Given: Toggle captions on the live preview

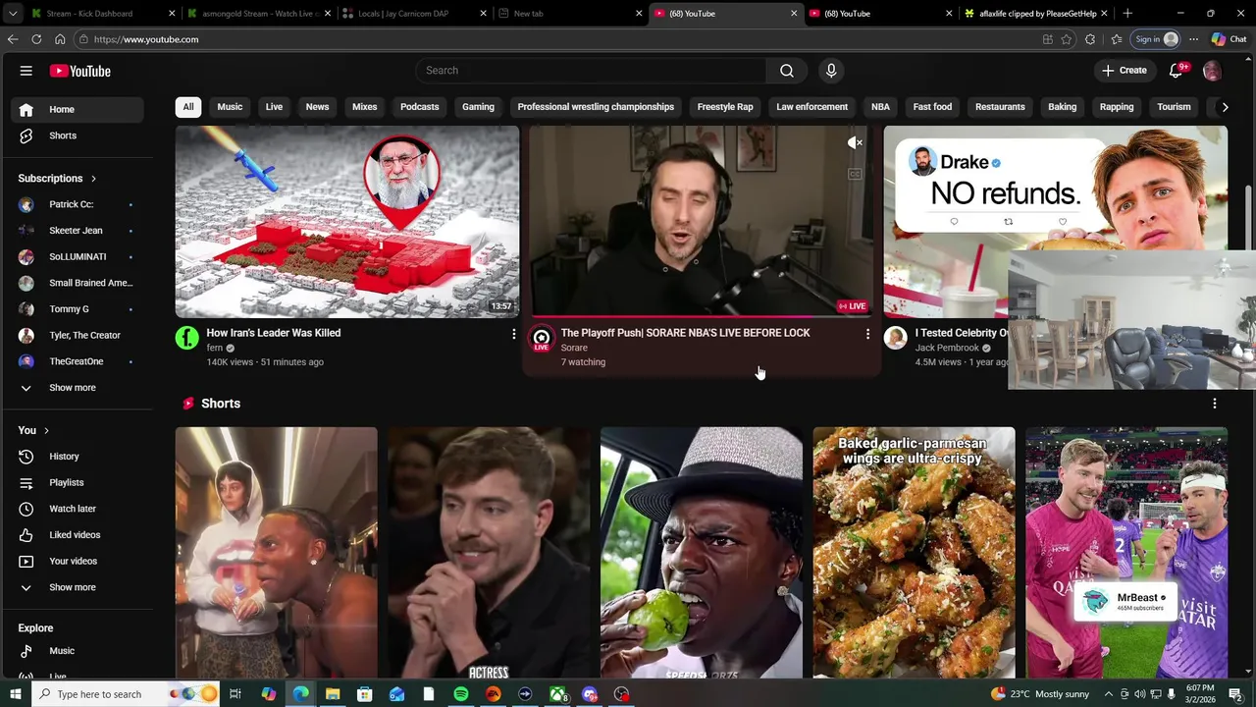Looking at the screenshot, I should point(855,174).
